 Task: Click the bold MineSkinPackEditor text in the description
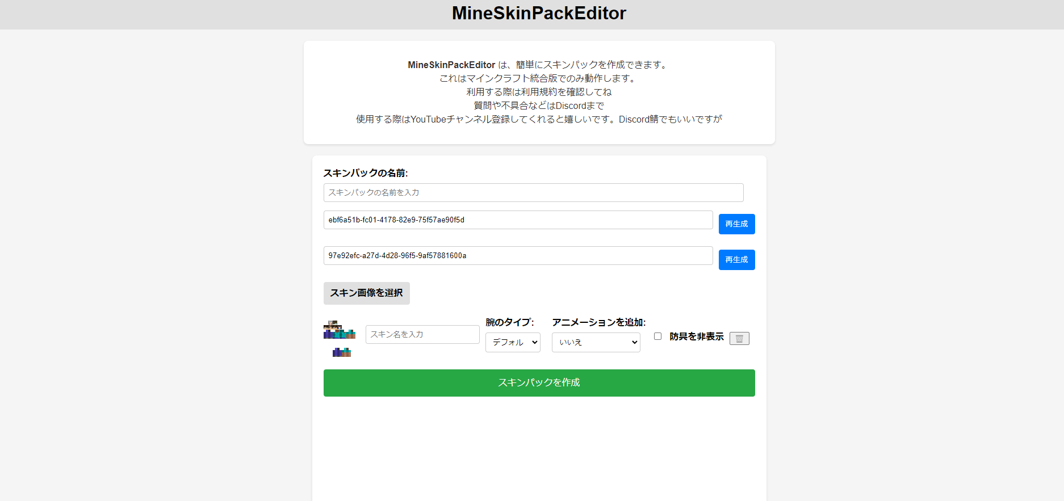point(451,65)
